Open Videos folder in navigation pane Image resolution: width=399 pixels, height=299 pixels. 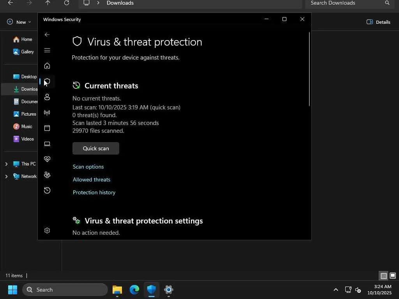tap(23, 139)
